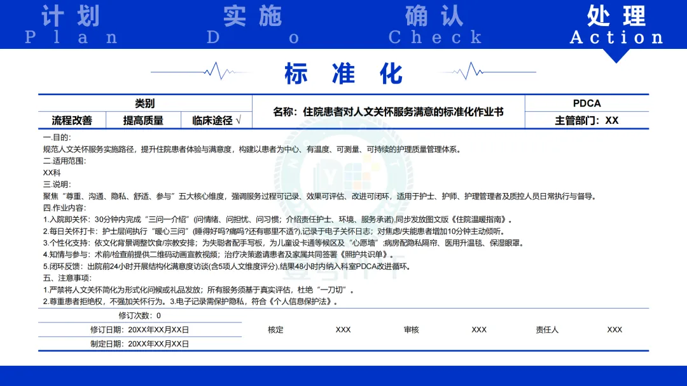Click the 标准化 title heading
The image size is (687, 386).
[x=343, y=73]
